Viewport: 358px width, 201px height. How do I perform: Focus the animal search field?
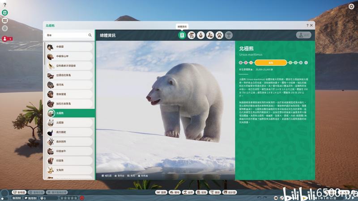coord(68,35)
